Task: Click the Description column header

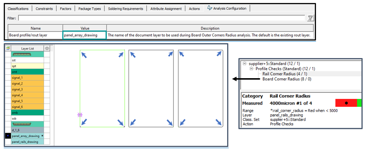Action: pyautogui.click(x=210, y=28)
